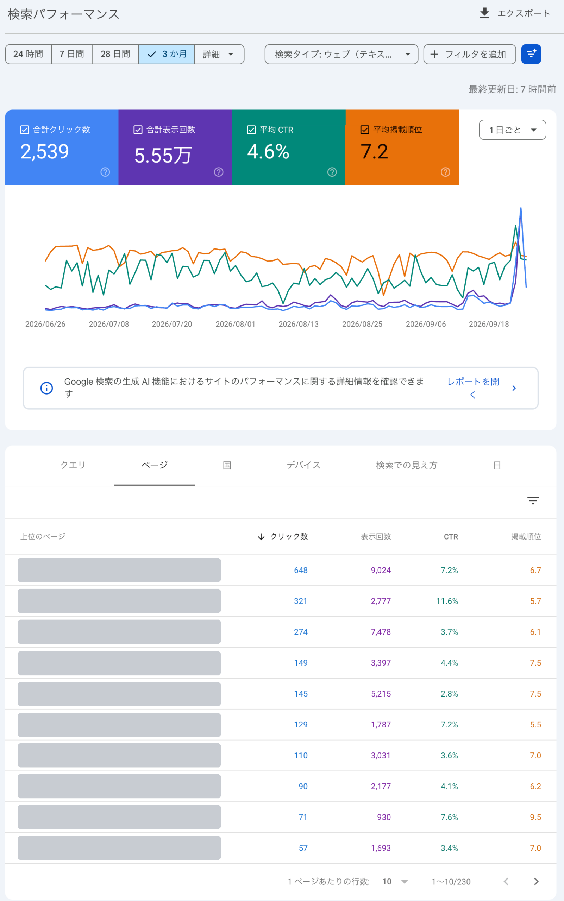The height and width of the screenshot is (901, 564).
Task: Select the 28 日間 date range
Action: [x=115, y=54]
